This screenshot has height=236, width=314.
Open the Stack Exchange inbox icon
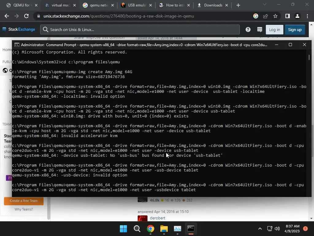coord(259,30)
